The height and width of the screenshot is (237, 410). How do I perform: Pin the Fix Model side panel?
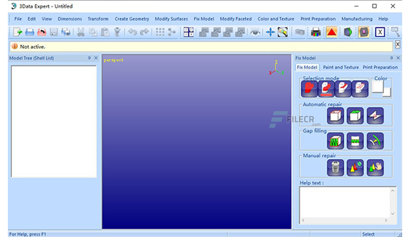pos(391,58)
